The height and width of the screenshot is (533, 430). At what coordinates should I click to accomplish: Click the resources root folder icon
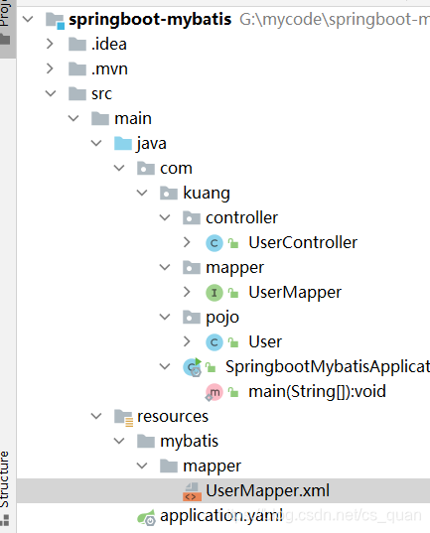click(x=123, y=418)
